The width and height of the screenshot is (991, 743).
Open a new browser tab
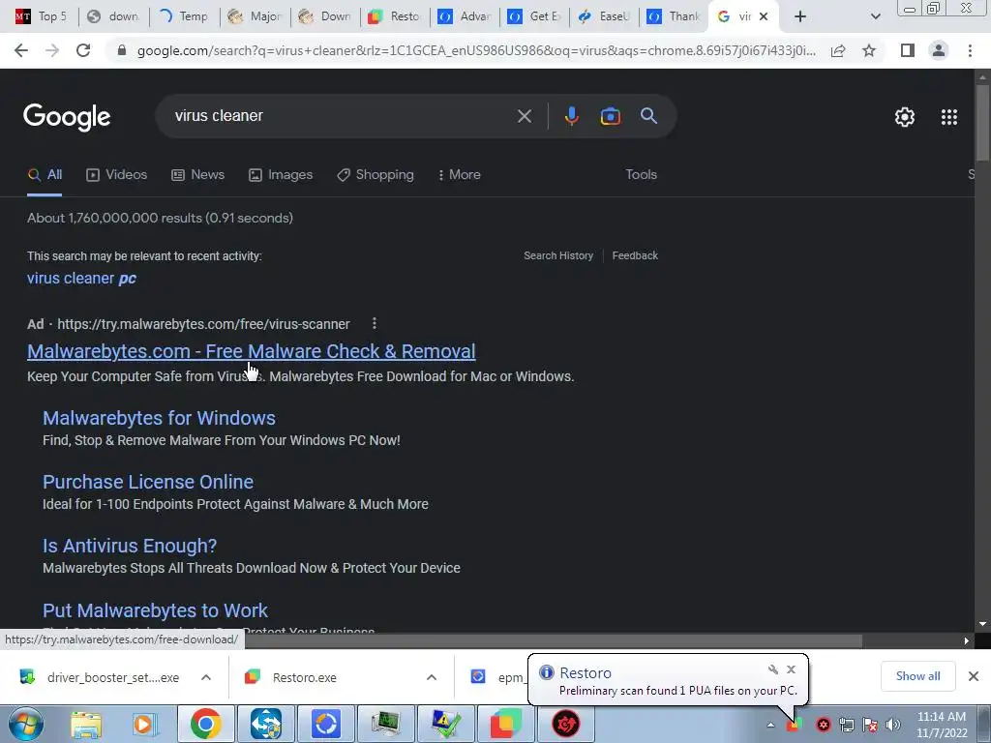tap(800, 16)
